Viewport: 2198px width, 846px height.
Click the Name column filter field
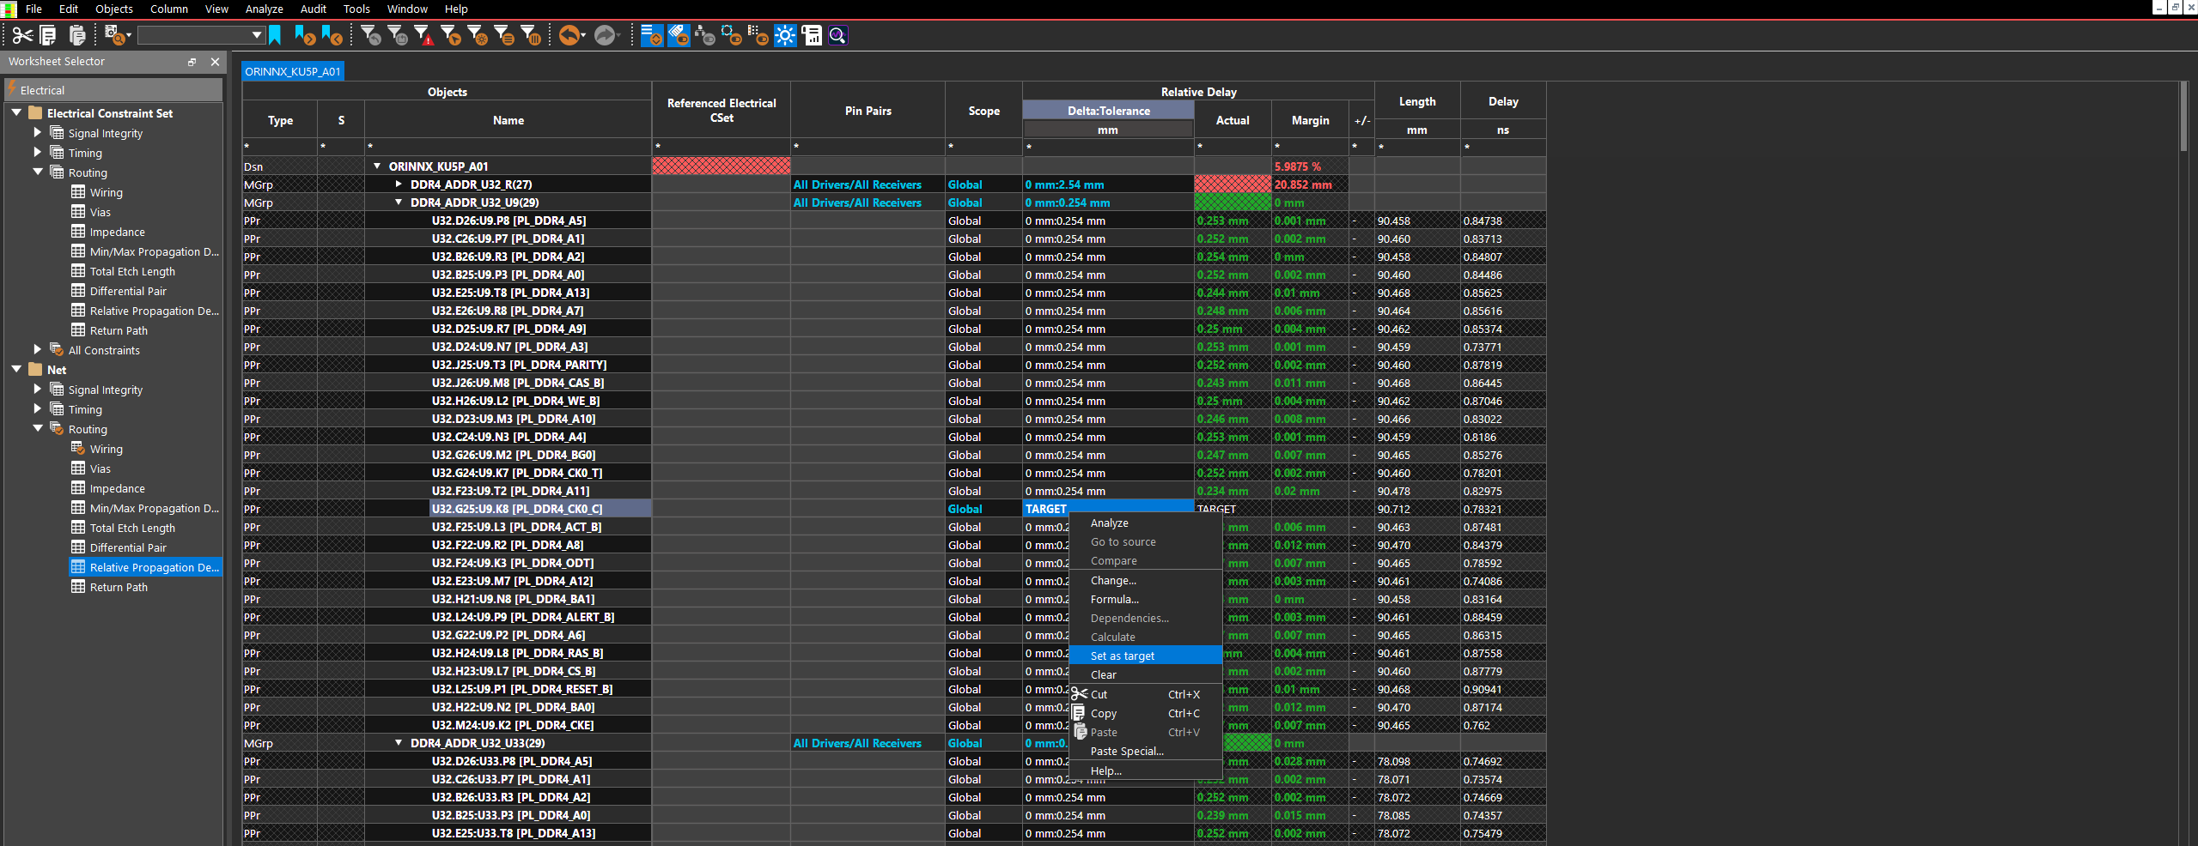click(x=508, y=148)
